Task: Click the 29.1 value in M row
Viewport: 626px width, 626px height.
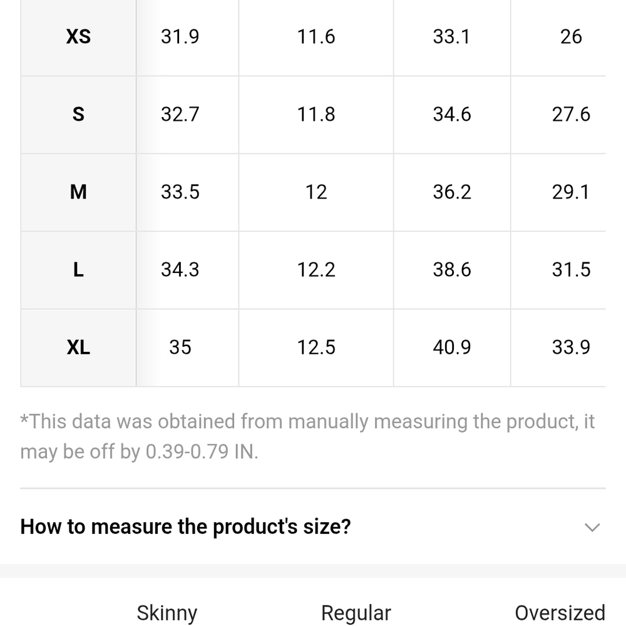Action: 571,192
